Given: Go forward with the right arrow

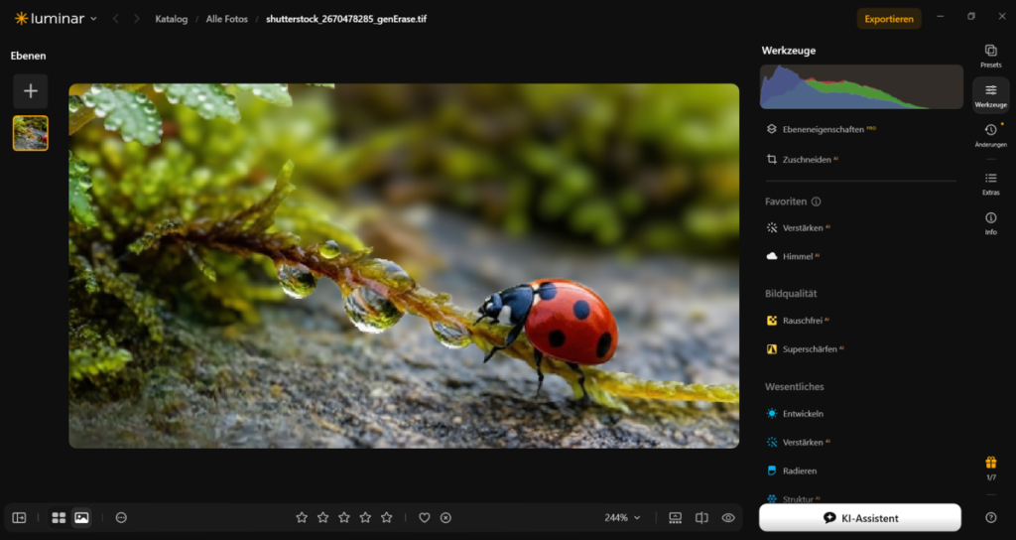Looking at the screenshot, I should [x=137, y=19].
